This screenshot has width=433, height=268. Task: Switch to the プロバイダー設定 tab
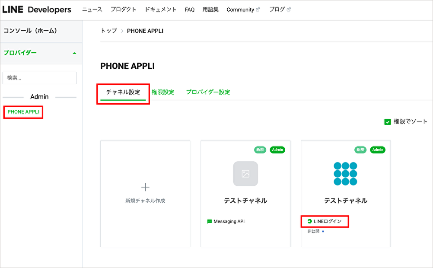click(x=208, y=92)
